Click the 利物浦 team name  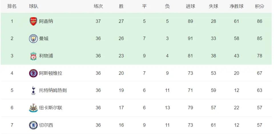pos(46,56)
